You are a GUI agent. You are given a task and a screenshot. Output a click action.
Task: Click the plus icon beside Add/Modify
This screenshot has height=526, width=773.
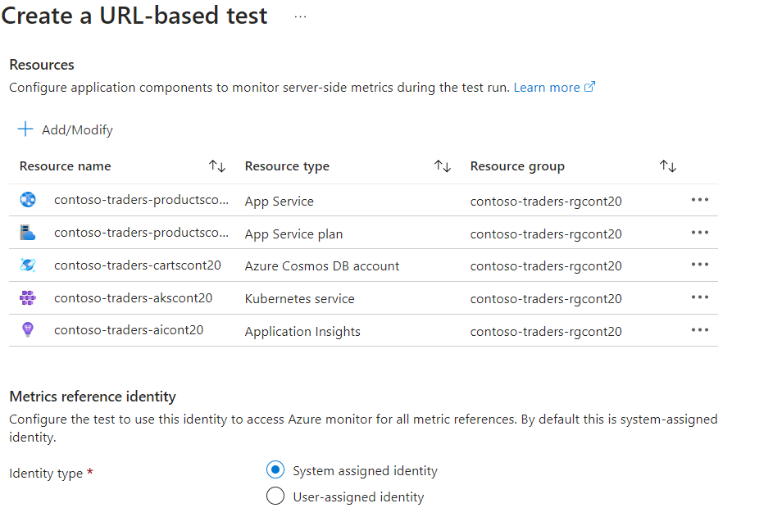[24, 129]
